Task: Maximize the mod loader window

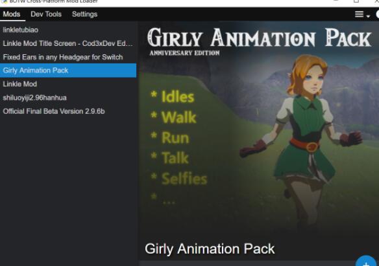Action: click(x=356, y=1)
